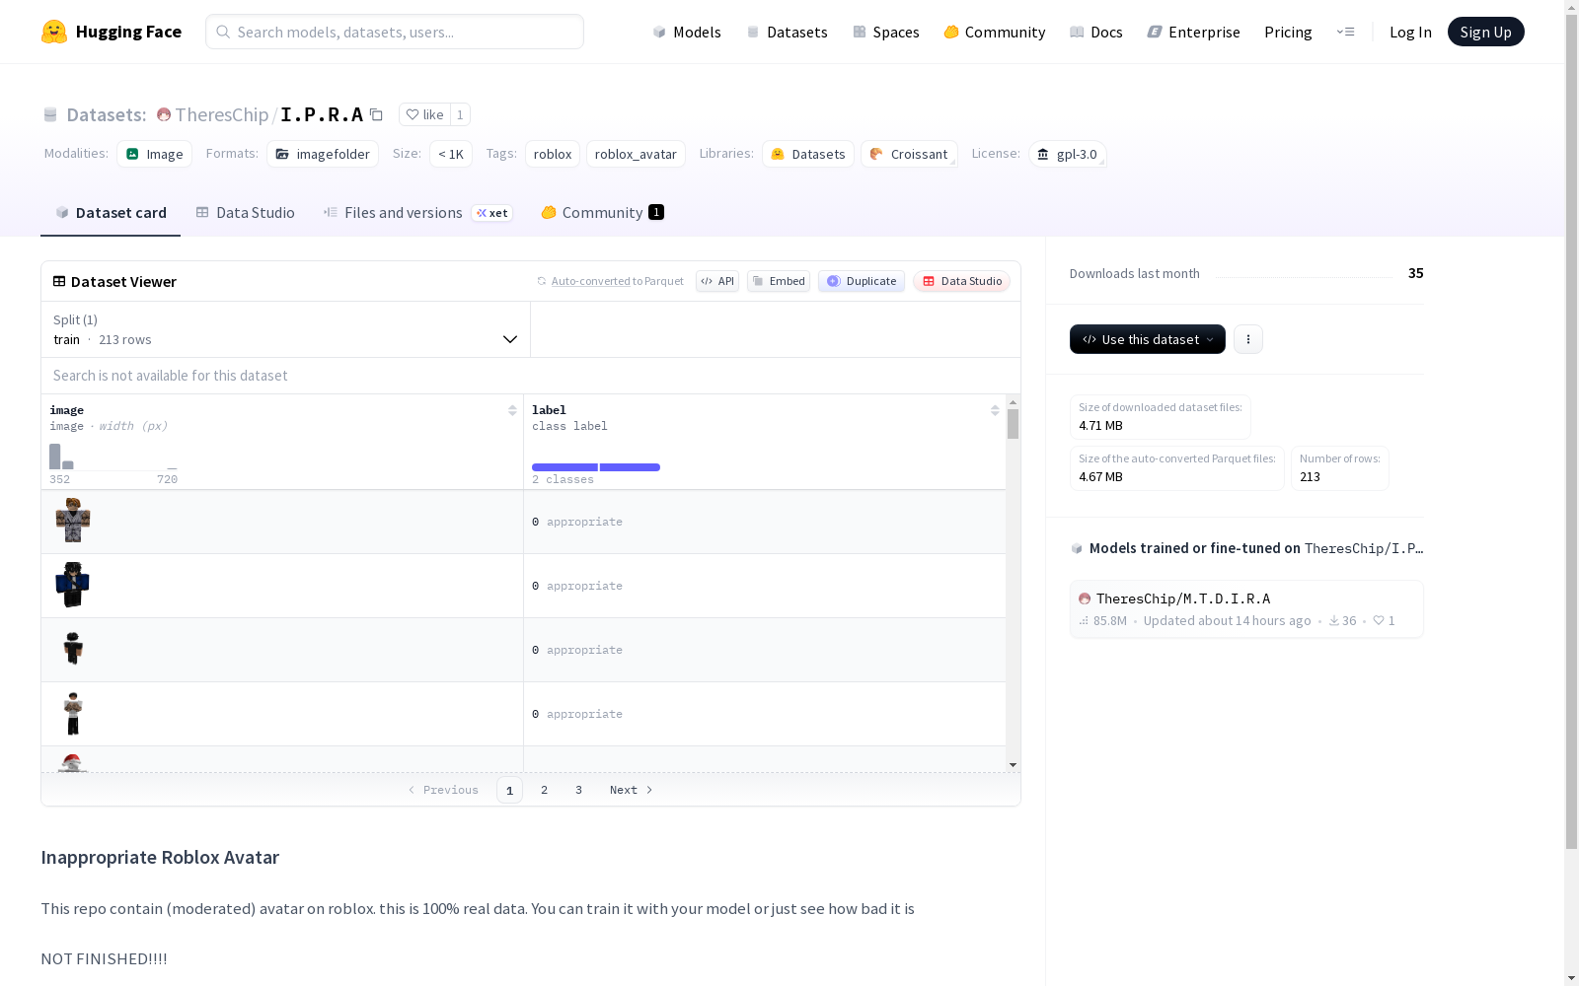Click the Duplicate button
Screen dimensions: 1579x986
862,281
